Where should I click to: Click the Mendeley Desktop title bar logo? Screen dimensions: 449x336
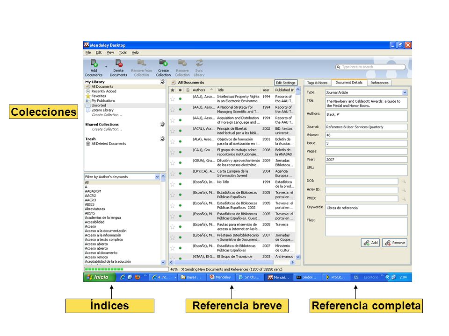coord(87,45)
